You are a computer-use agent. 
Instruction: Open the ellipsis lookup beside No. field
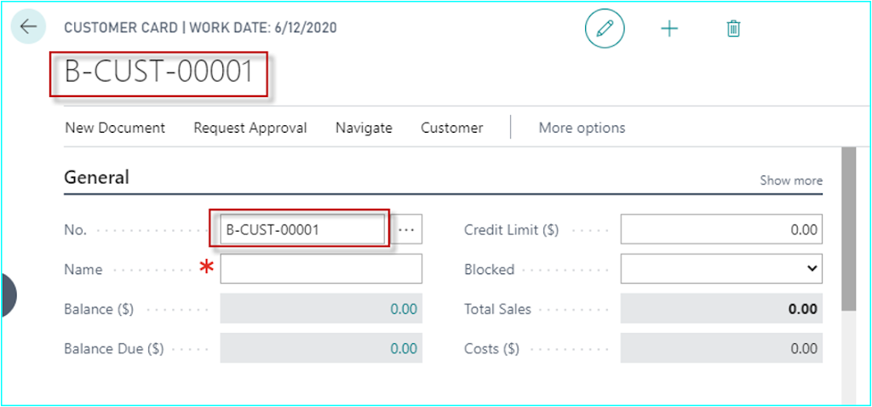pos(407,229)
